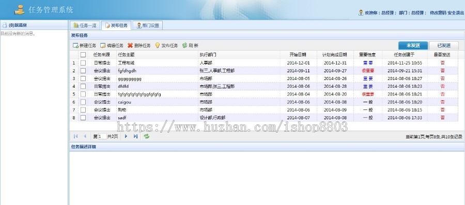Go to previous page pagination arrow

pos(85,136)
